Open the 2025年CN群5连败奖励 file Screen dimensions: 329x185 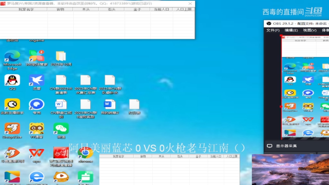coord(86,109)
